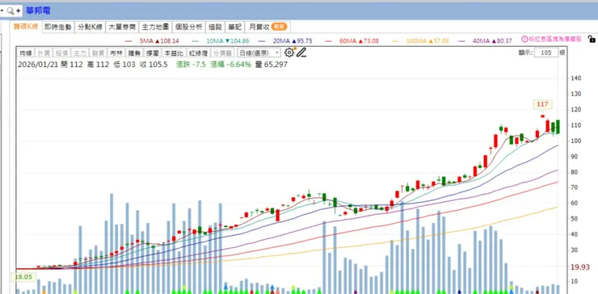Screen dimensions: 598x294
Task: Click the 60MA value 73.08
Action: 370,41
